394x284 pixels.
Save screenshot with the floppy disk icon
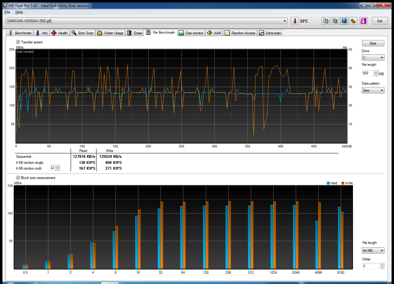click(344, 21)
